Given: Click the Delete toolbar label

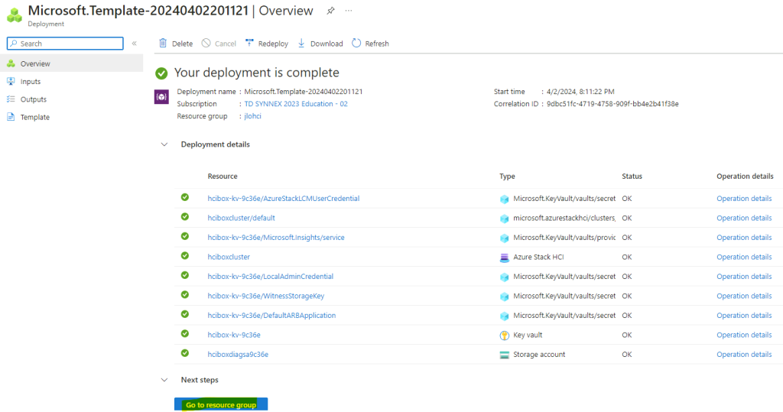Looking at the screenshot, I should 182,44.
